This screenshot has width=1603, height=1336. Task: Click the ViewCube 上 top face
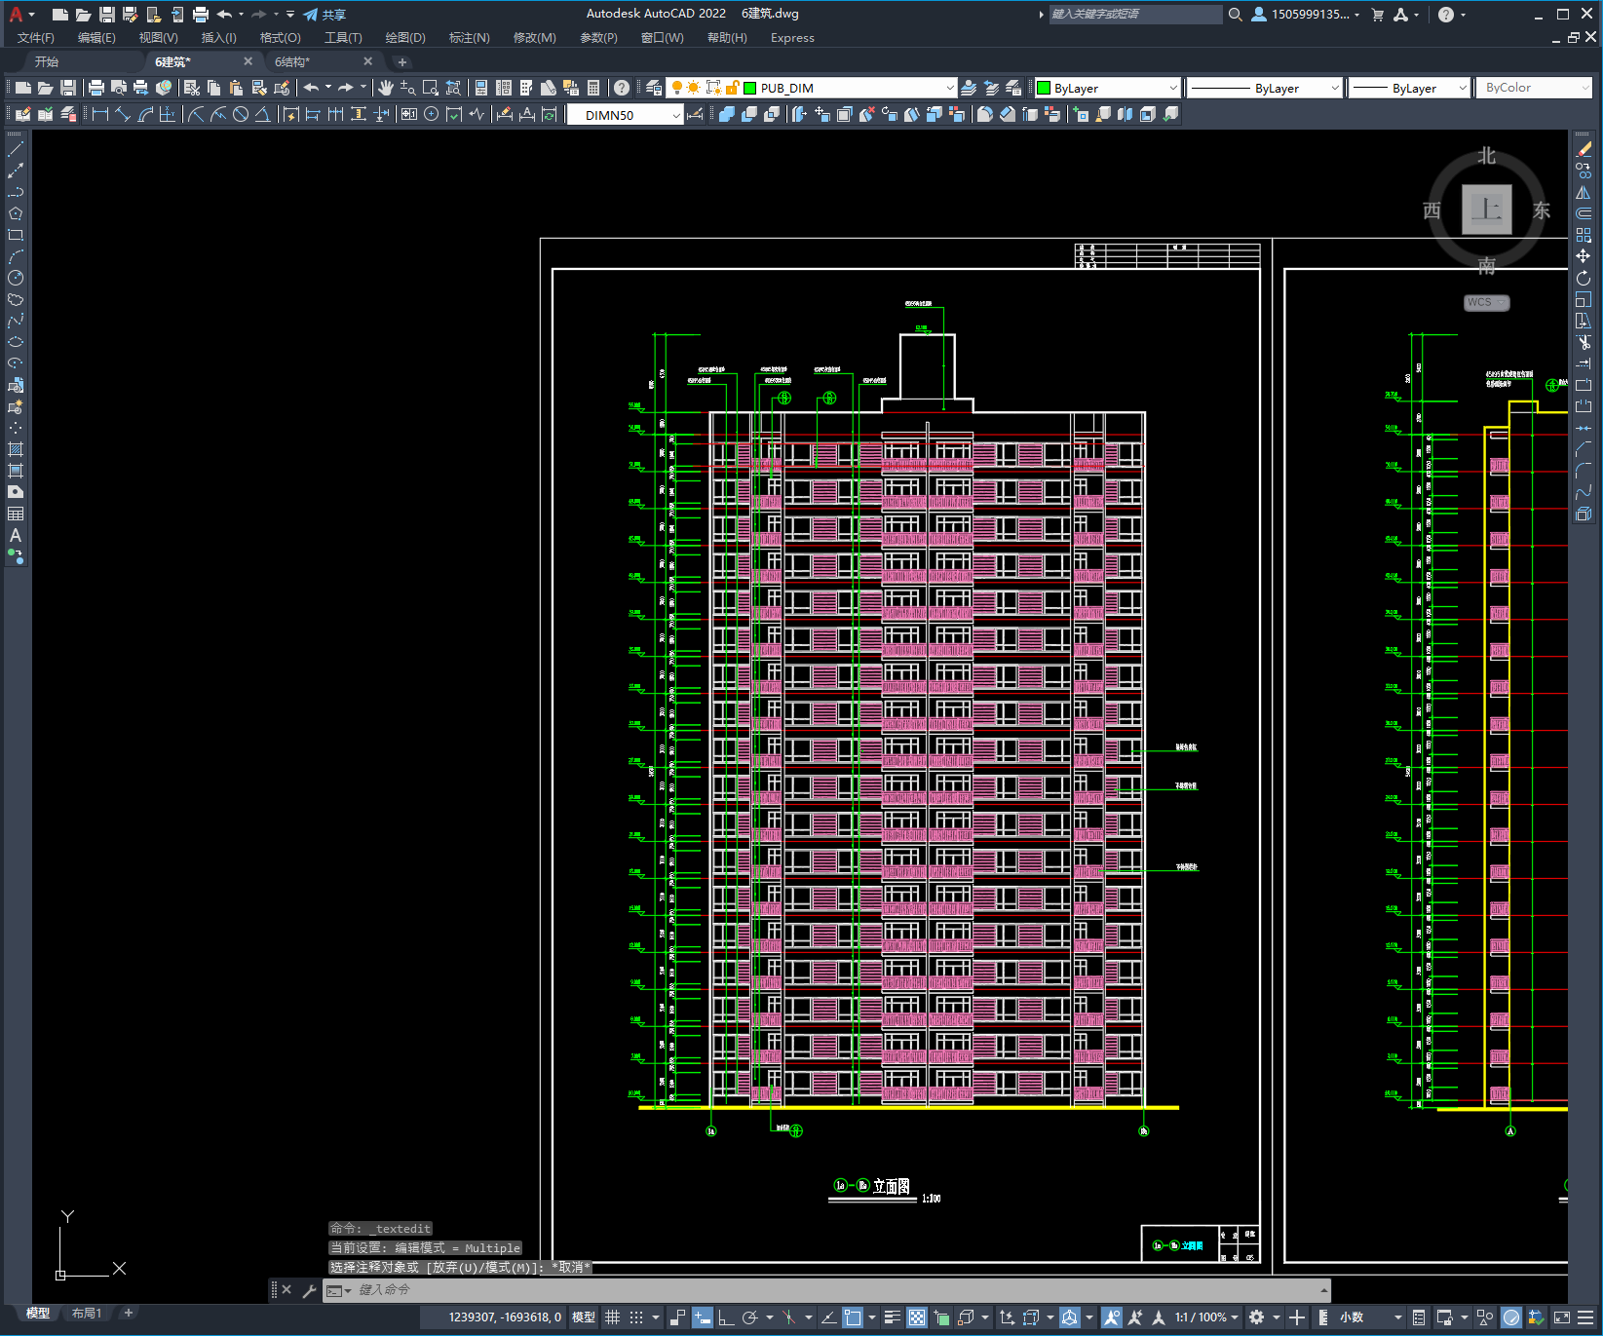coord(1486,210)
